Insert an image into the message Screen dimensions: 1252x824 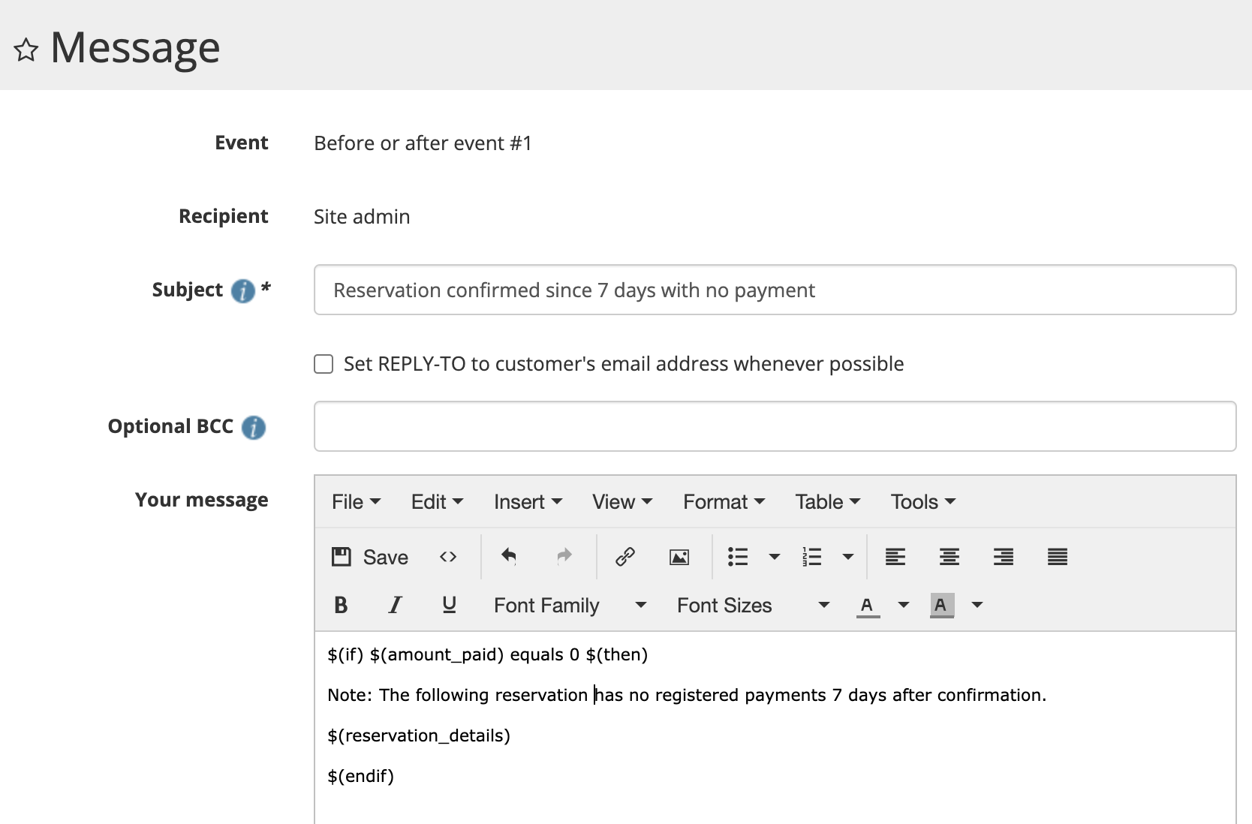point(679,557)
